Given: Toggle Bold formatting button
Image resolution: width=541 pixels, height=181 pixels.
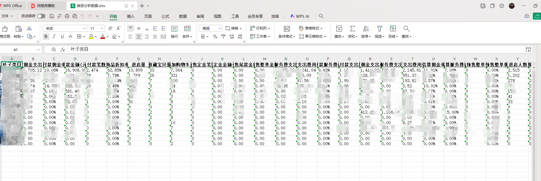Looking at the screenshot, I should tap(46, 36).
